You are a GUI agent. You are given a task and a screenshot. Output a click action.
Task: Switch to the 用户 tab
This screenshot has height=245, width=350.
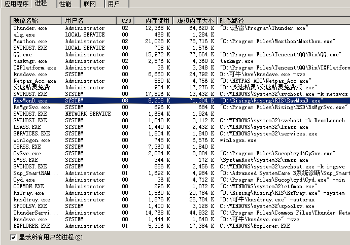(114, 4)
